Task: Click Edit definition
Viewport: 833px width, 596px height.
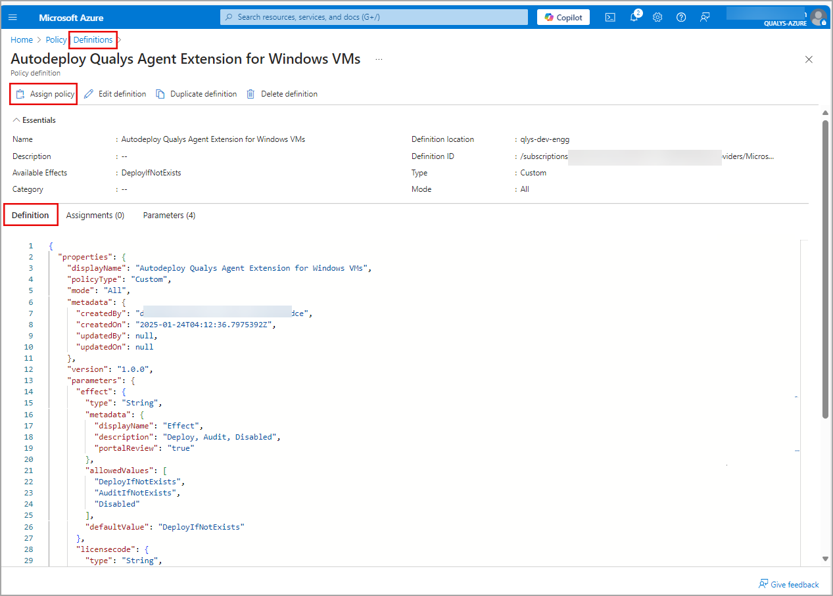Action: pyautogui.click(x=115, y=94)
